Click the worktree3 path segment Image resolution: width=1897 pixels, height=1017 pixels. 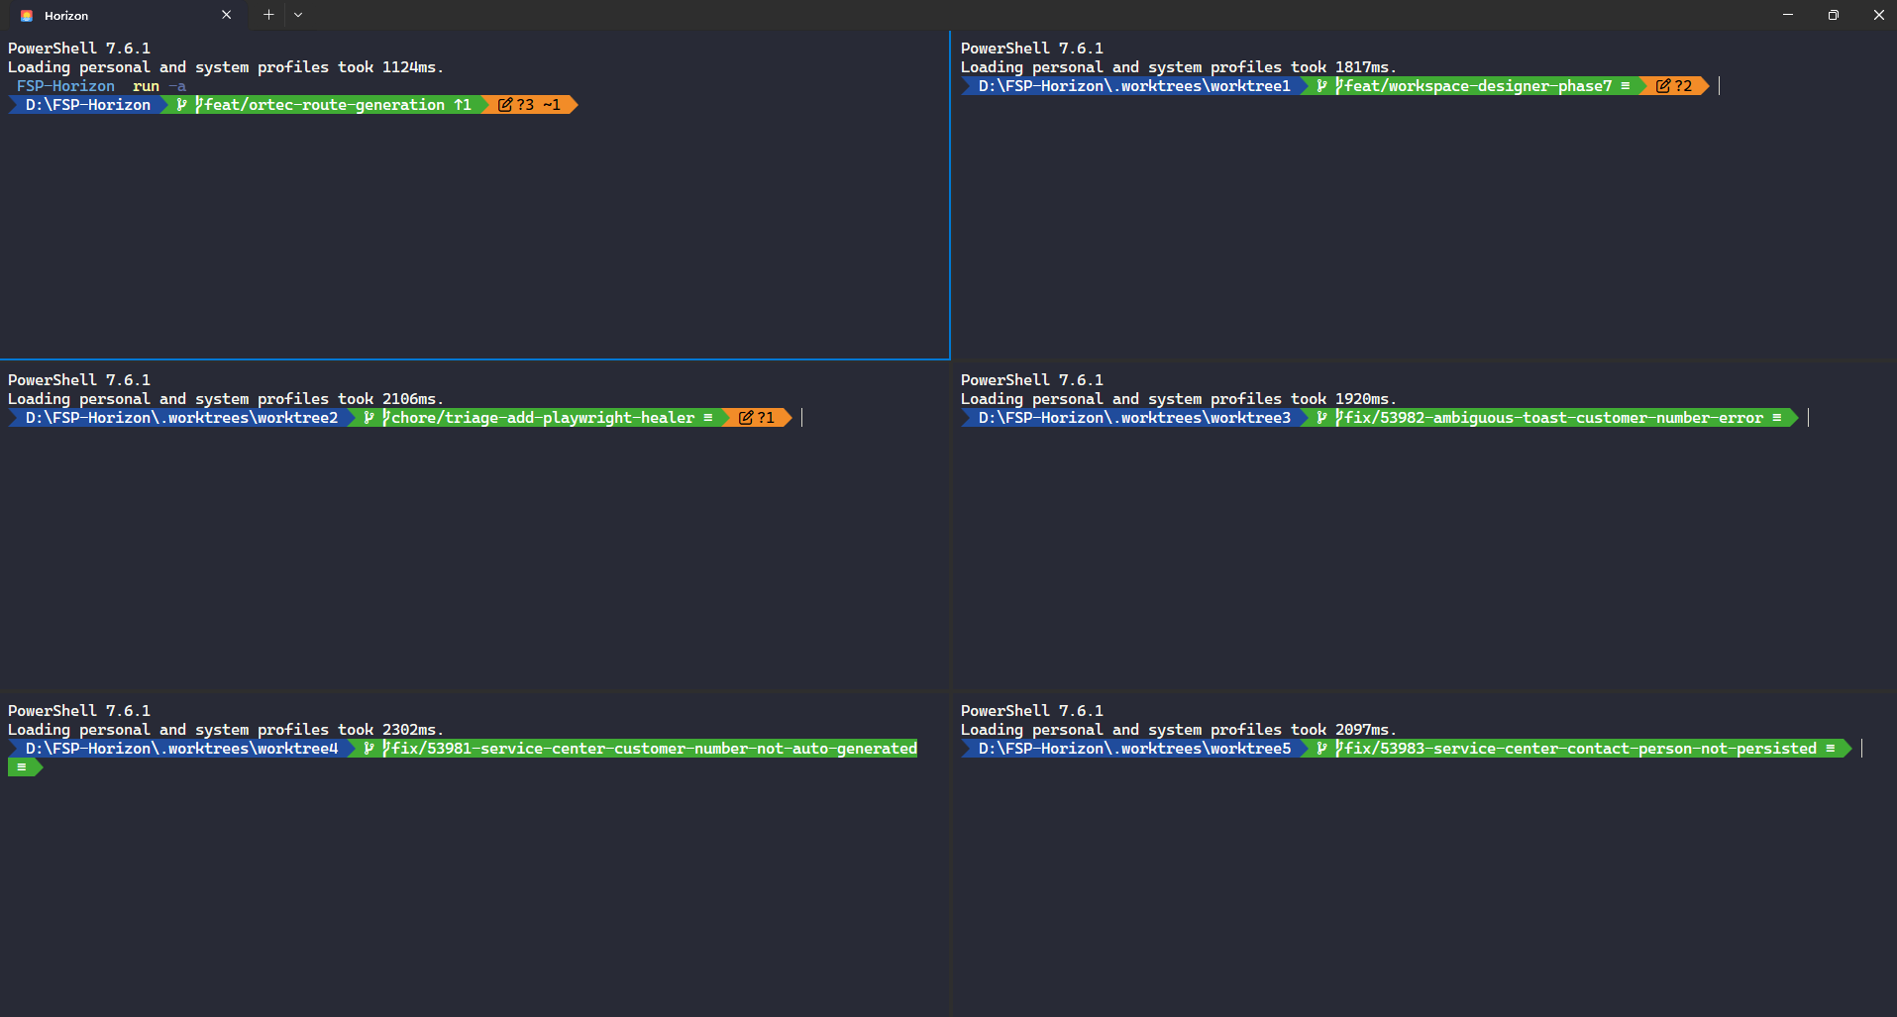click(x=1134, y=418)
